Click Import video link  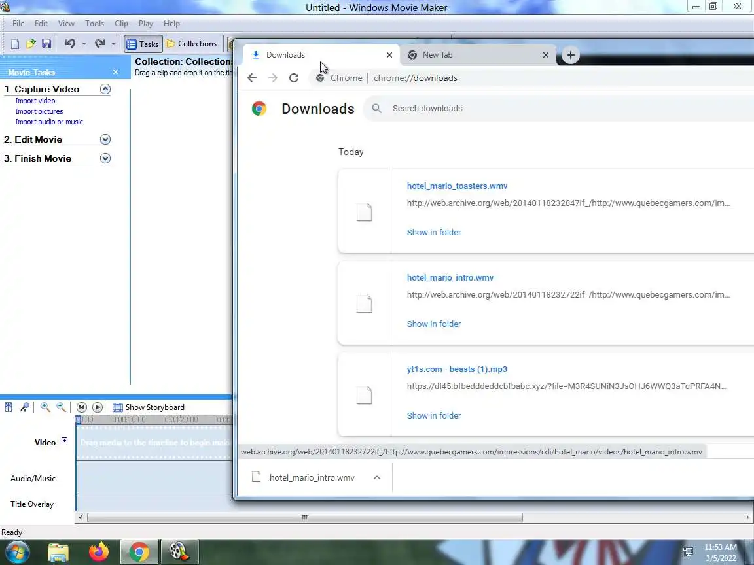pyautogui.click(x=35, y=101)
